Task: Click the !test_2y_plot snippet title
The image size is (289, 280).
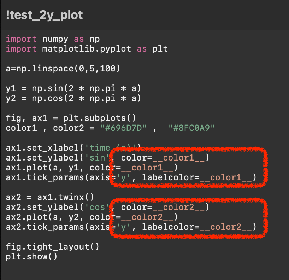Action: pyautogui.click(x=45, y=15)
